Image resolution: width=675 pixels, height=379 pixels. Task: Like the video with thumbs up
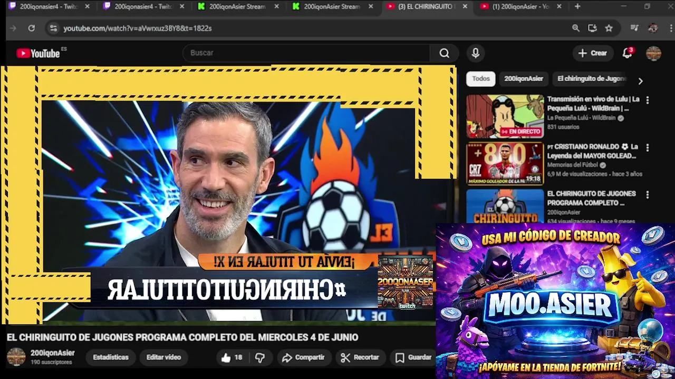232,357
